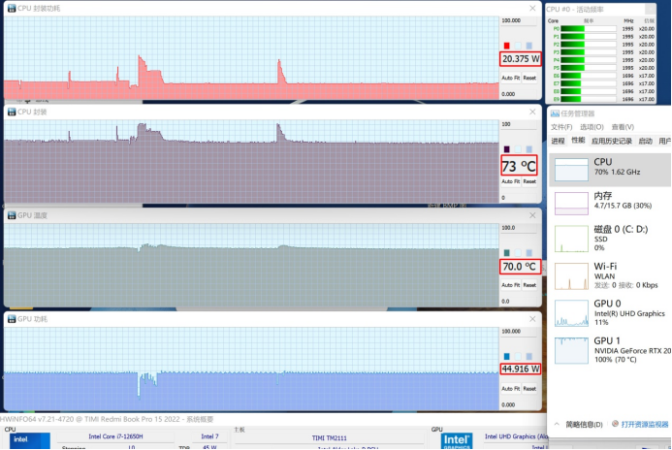Screen dimensions: 672x450
Task: Click the GPU 功耗 window title icon
Action: pos(12,319)
